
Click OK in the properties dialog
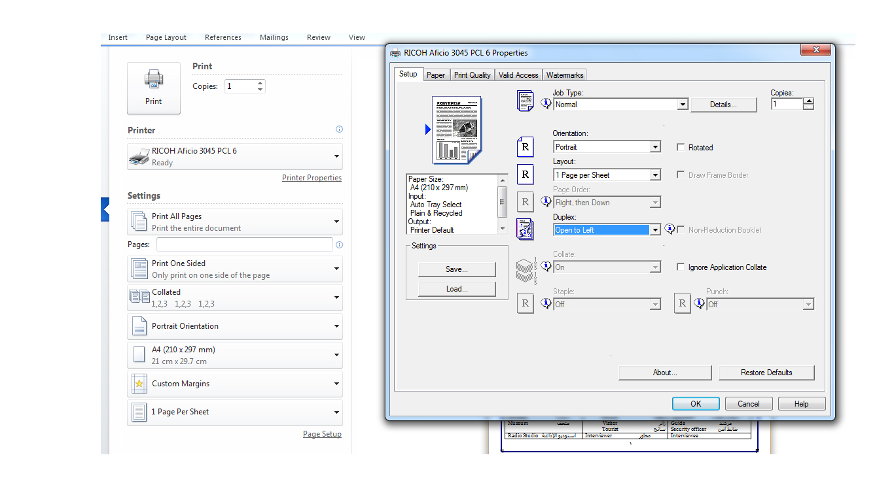pyautogui.click(x=696, y=404)
